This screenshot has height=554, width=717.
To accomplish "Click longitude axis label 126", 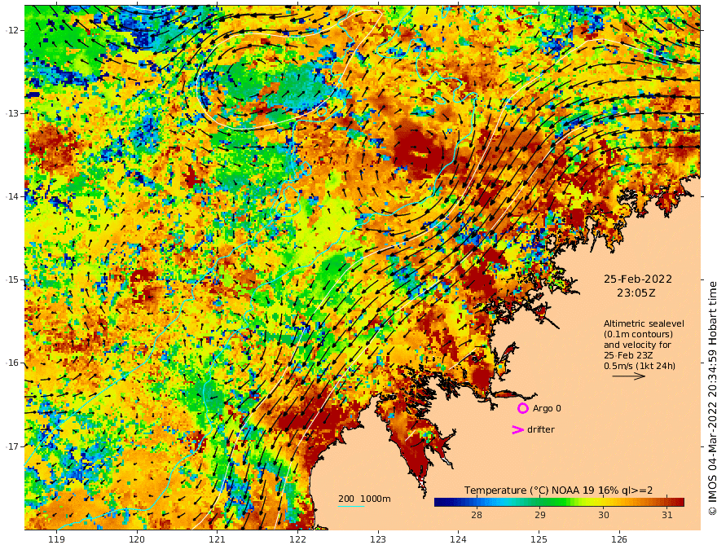I will click(x=619, y=540).
